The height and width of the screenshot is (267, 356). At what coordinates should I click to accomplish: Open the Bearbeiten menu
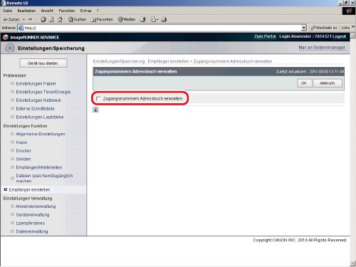pyautogui.click(x=26, y=11)
